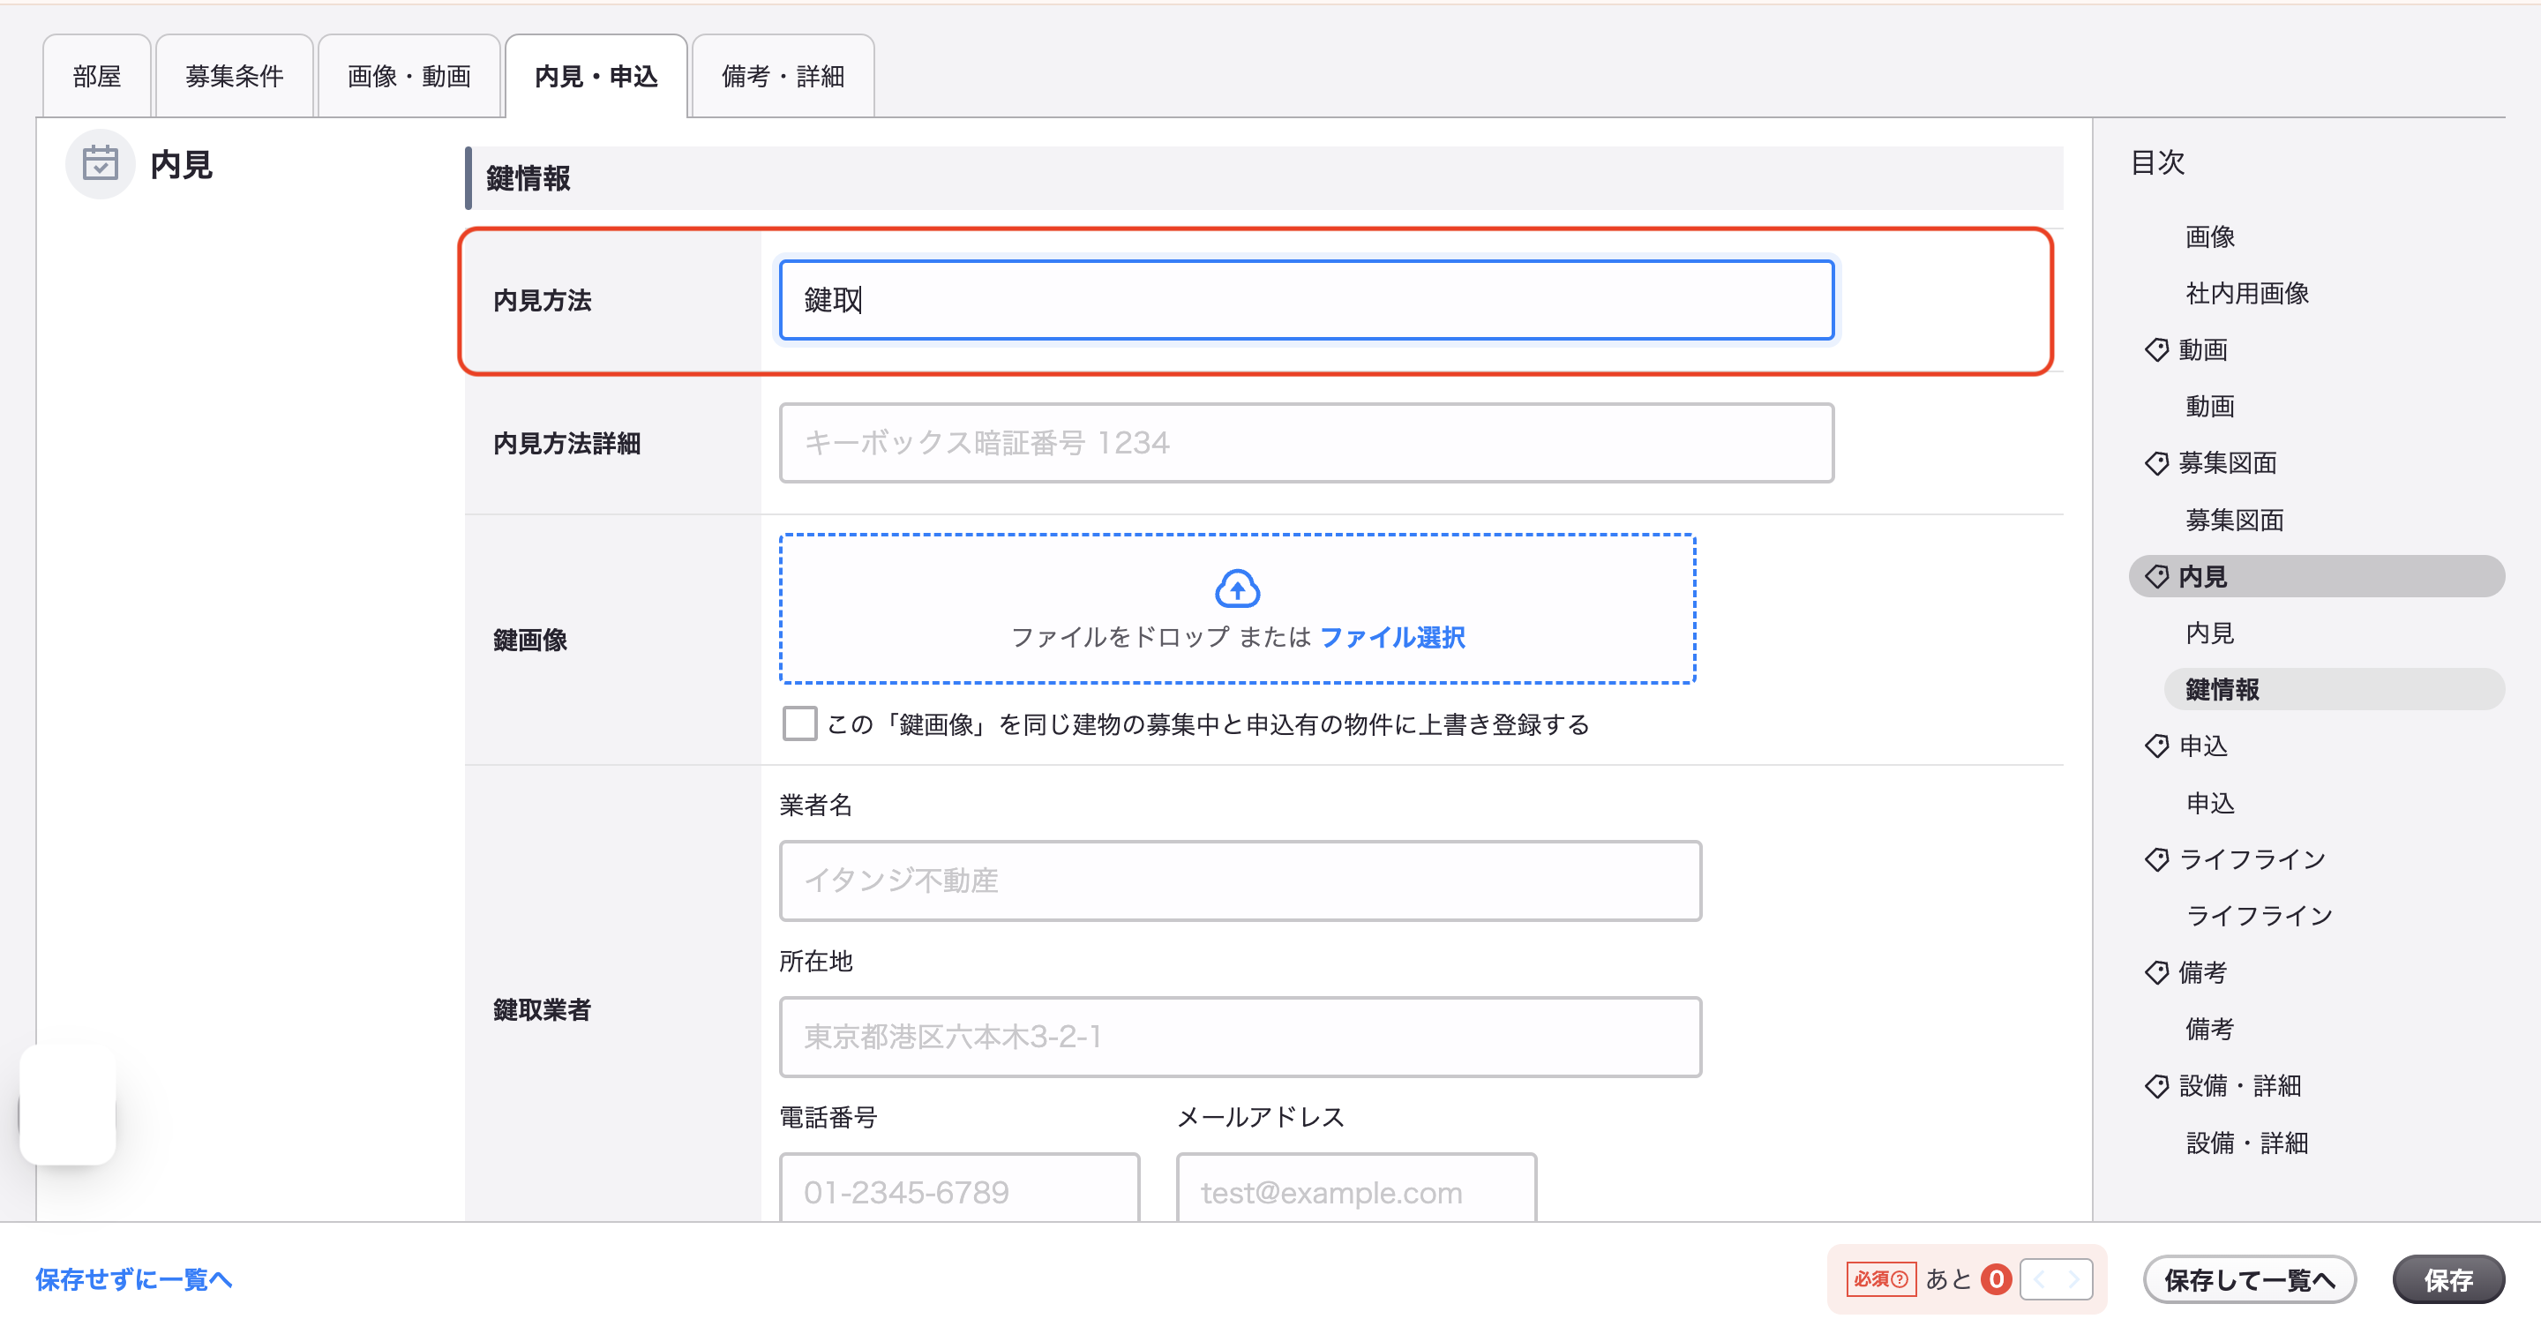
Task: Jump to 設備・詳細 sub-item in 目次
Action: coord(2246,1143)
